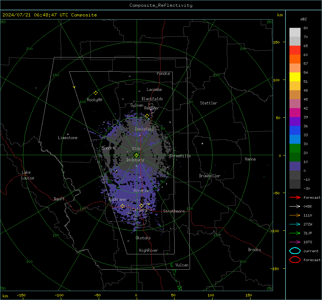Click the Composite_Reflectivity title

click(161, 5)
